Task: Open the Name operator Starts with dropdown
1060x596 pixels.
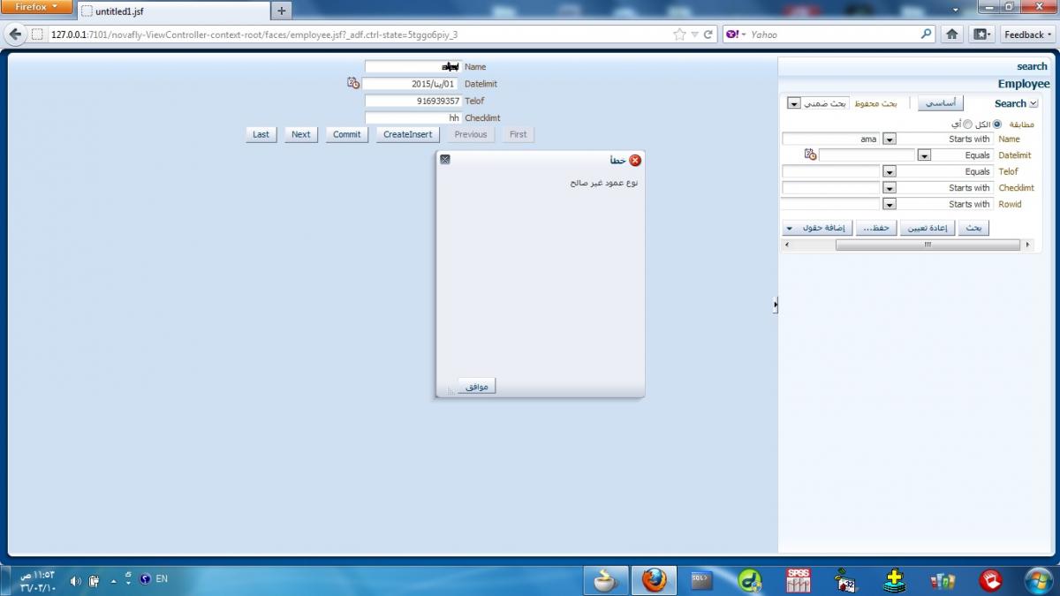Action: pyautogui.click(x=889, y=139)
